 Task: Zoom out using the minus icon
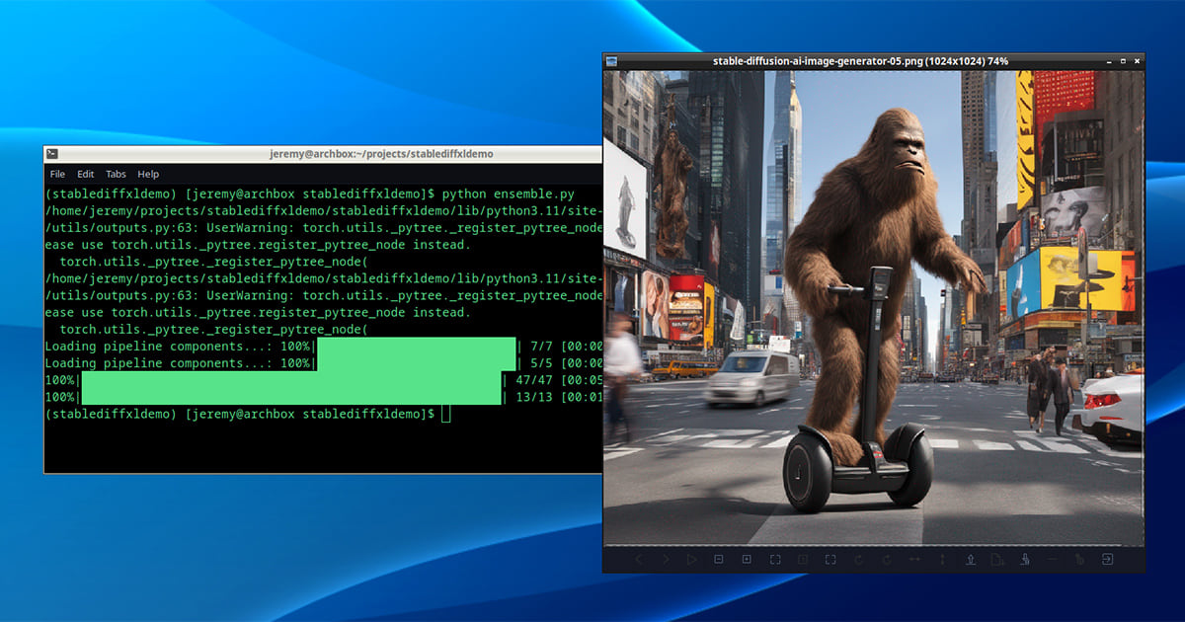pos(719,560)
